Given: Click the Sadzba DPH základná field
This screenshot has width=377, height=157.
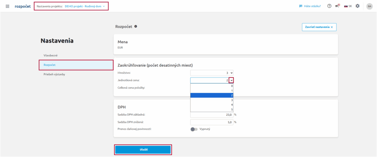Looking at the screenshot, I should (212, 115).
